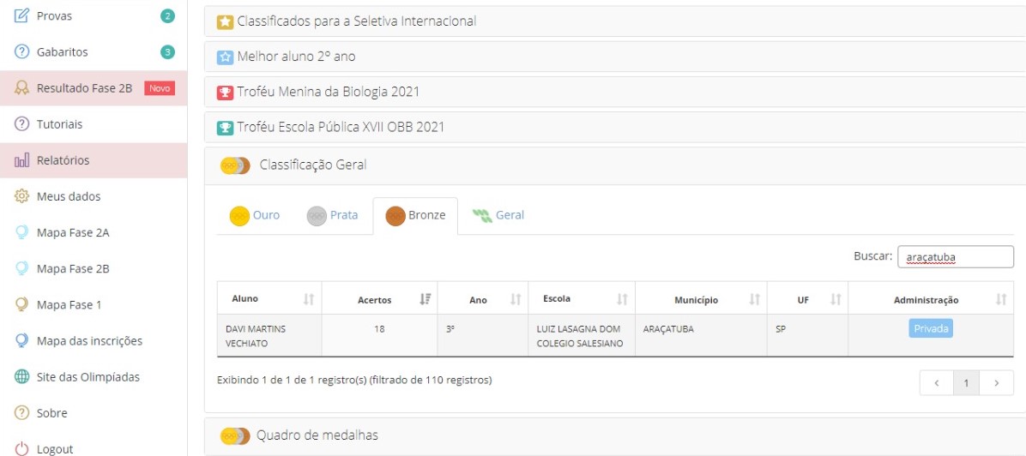Expand Classificados para a Seletiva Internacional
Screen dimensions: 1026x456
[615, 21]
